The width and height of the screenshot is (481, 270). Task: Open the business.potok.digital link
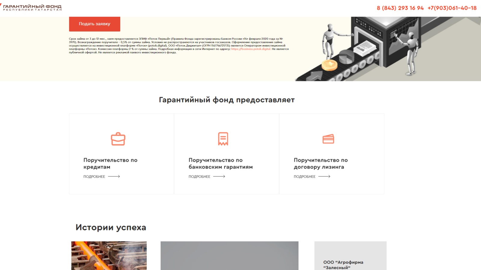tap(251, 49)
